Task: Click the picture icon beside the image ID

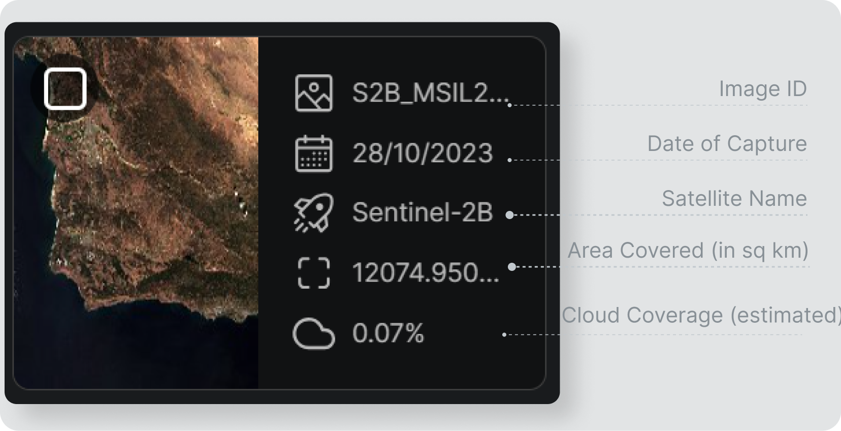Action: pos(314,93)
